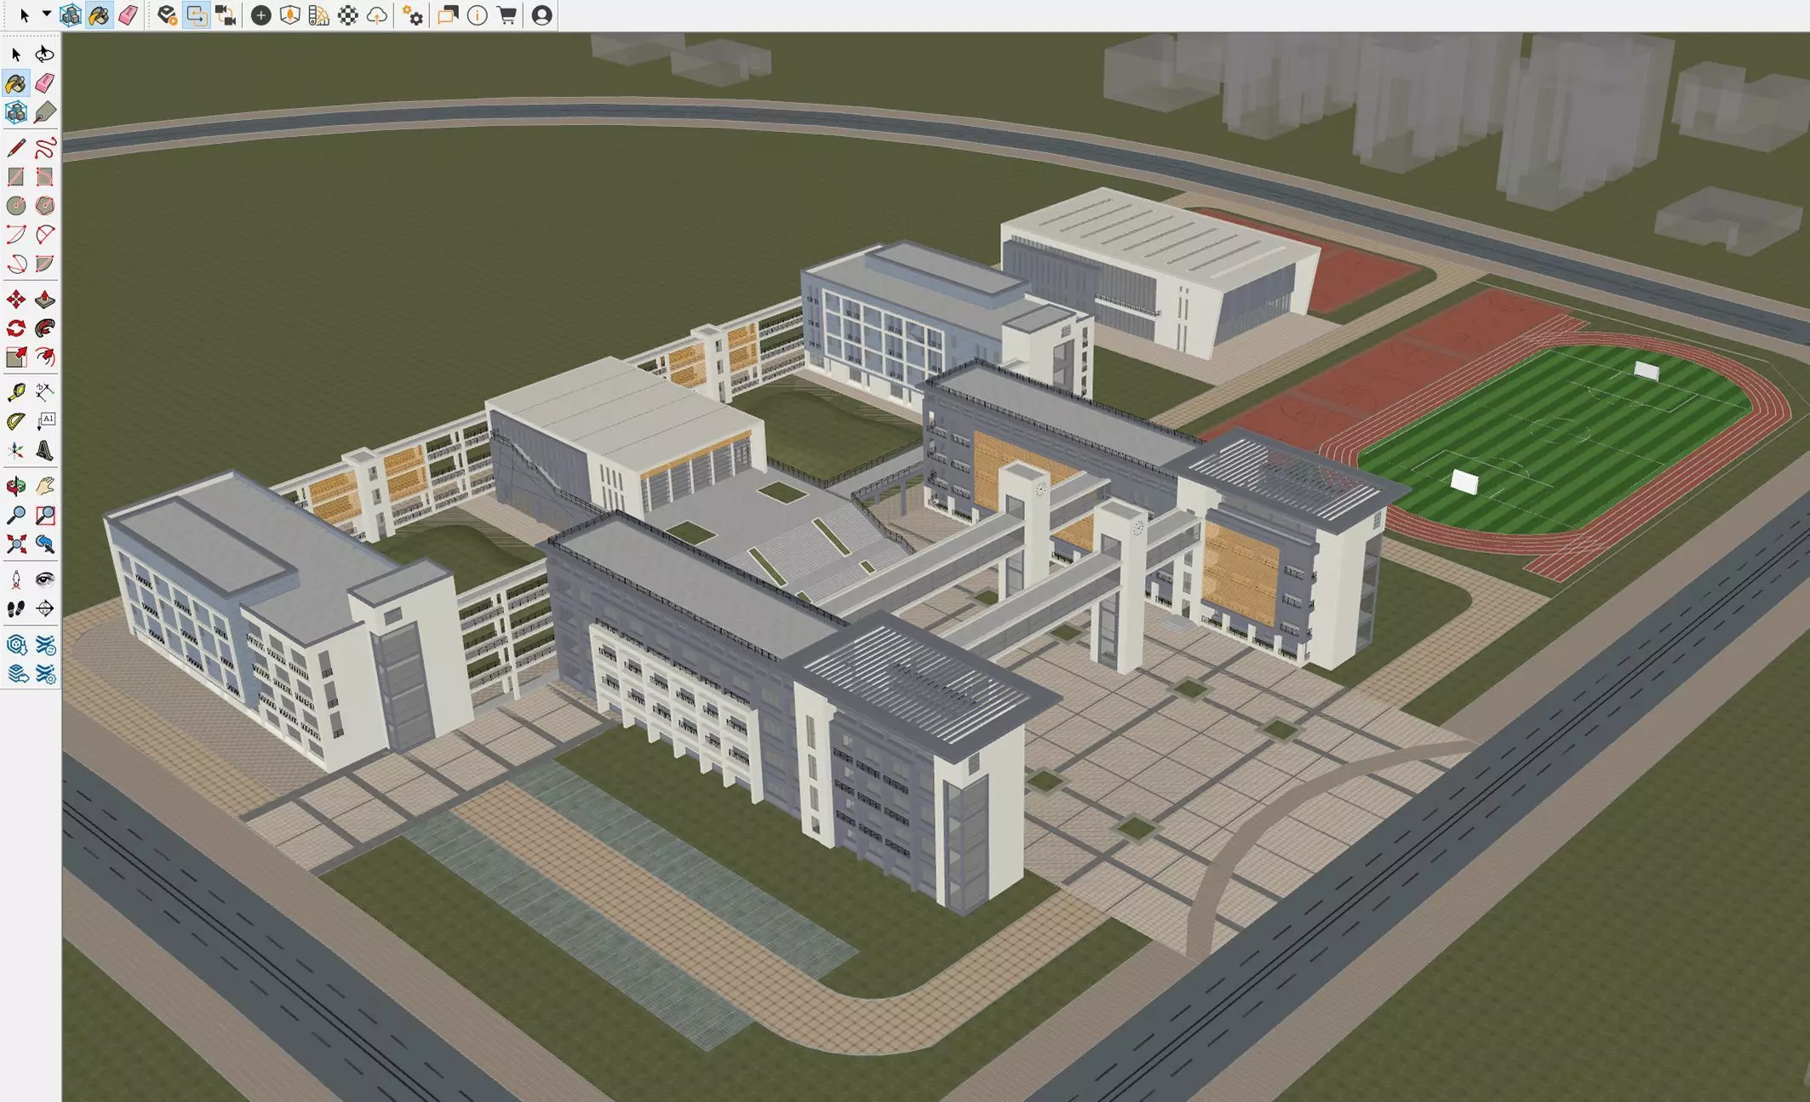The image size is (1810, 1102).
Task: Open the chat bubbles feedback icon
Action: coord(448,15)
